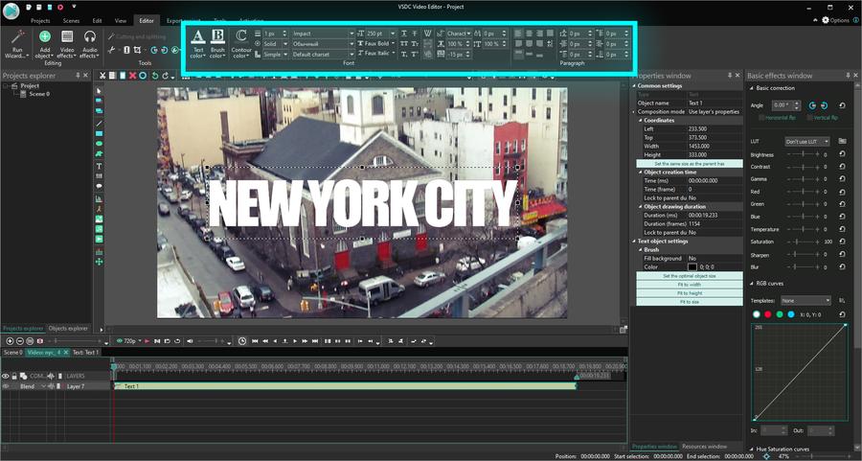Select the Text 1 clip on timeline
The height and width of the screenshot is (461, 862).
[345, 386]
